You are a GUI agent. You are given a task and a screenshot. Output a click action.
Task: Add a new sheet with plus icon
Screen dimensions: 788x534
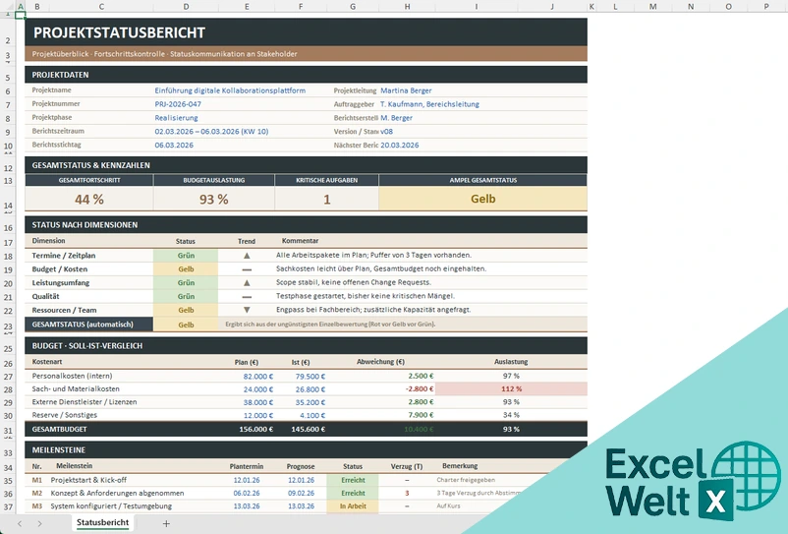point(166,523)
